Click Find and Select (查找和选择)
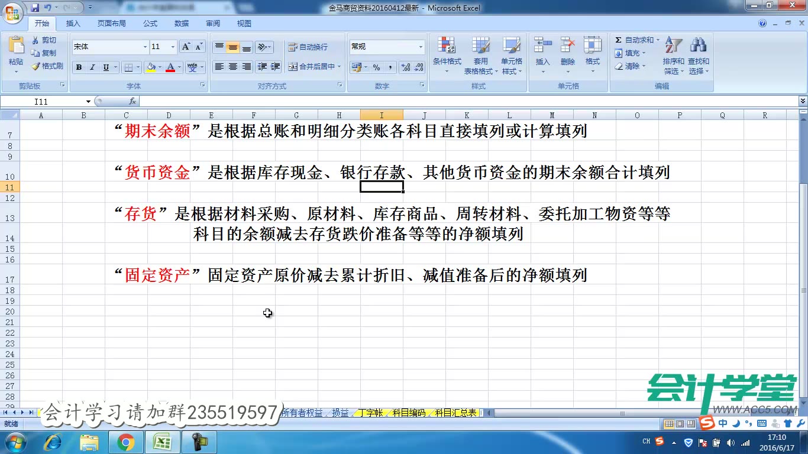The height and width of the screenshot is (454, 808). coord(698,53)
